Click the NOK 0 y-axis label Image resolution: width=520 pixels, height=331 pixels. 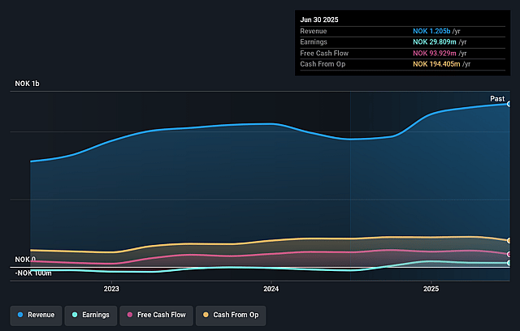click(x=24, y=259)
